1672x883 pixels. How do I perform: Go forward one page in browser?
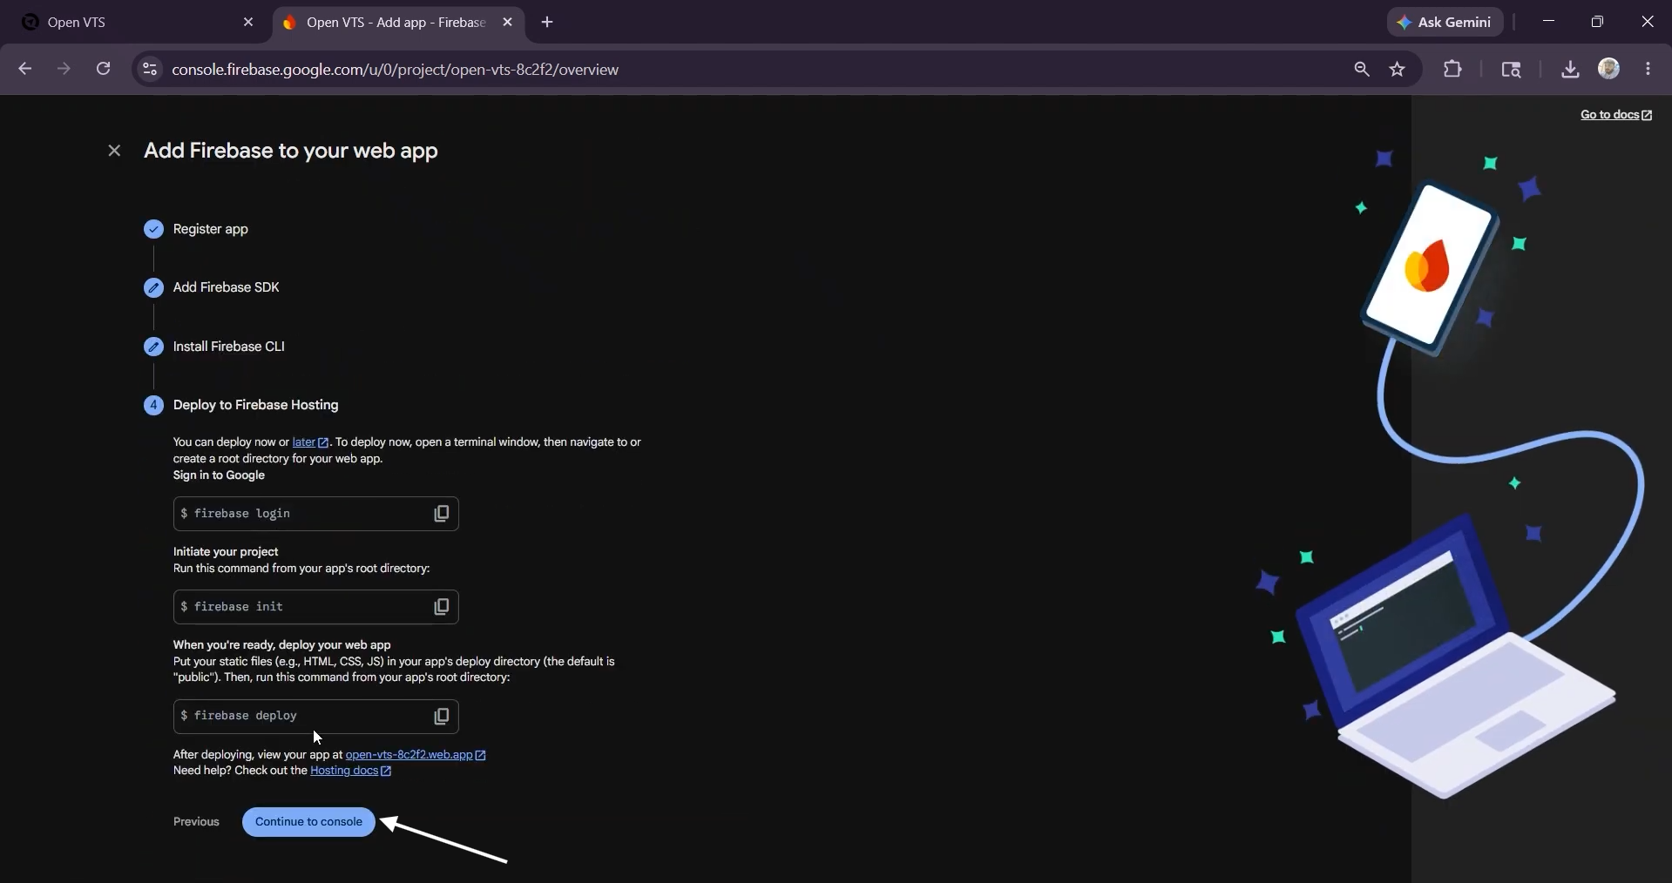(x=64, y=69)
